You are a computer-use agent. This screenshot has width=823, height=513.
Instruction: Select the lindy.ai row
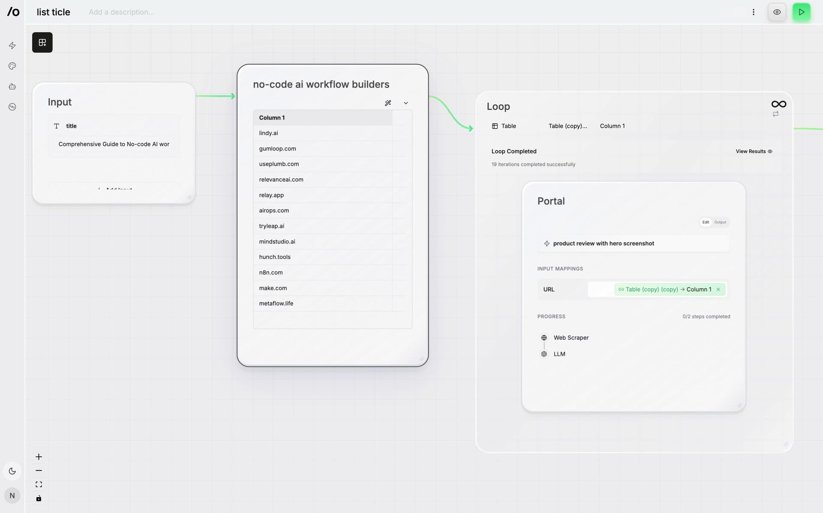[323, 133]
